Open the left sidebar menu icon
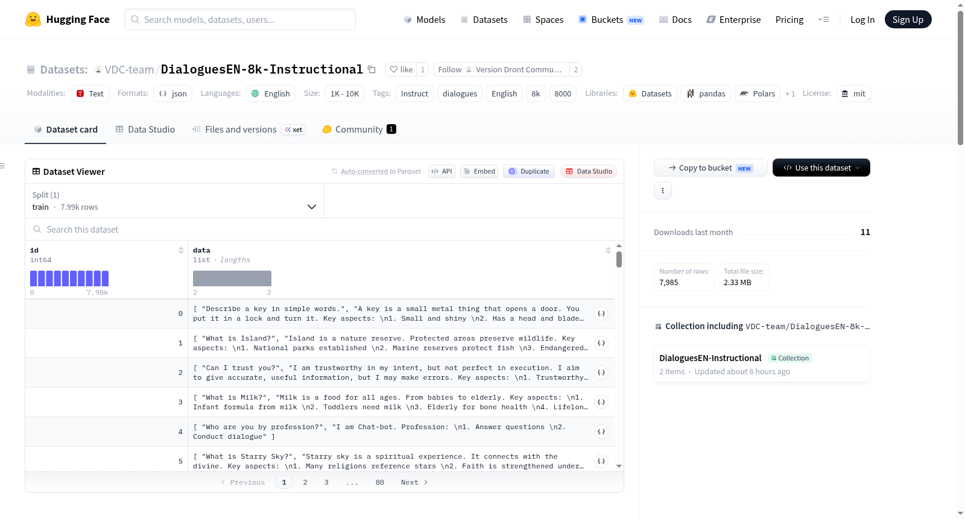 (2, 166)
